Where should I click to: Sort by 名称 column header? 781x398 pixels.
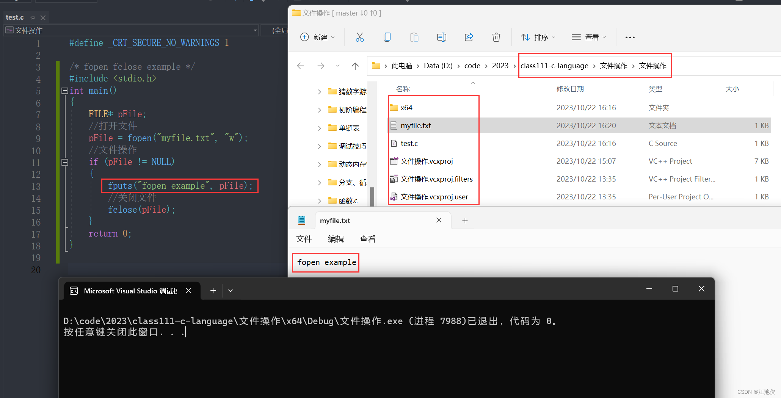[403, 89]
